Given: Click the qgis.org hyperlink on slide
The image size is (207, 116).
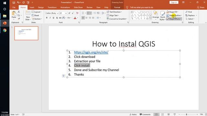Looking at the screenshot, I should point(91,52).
